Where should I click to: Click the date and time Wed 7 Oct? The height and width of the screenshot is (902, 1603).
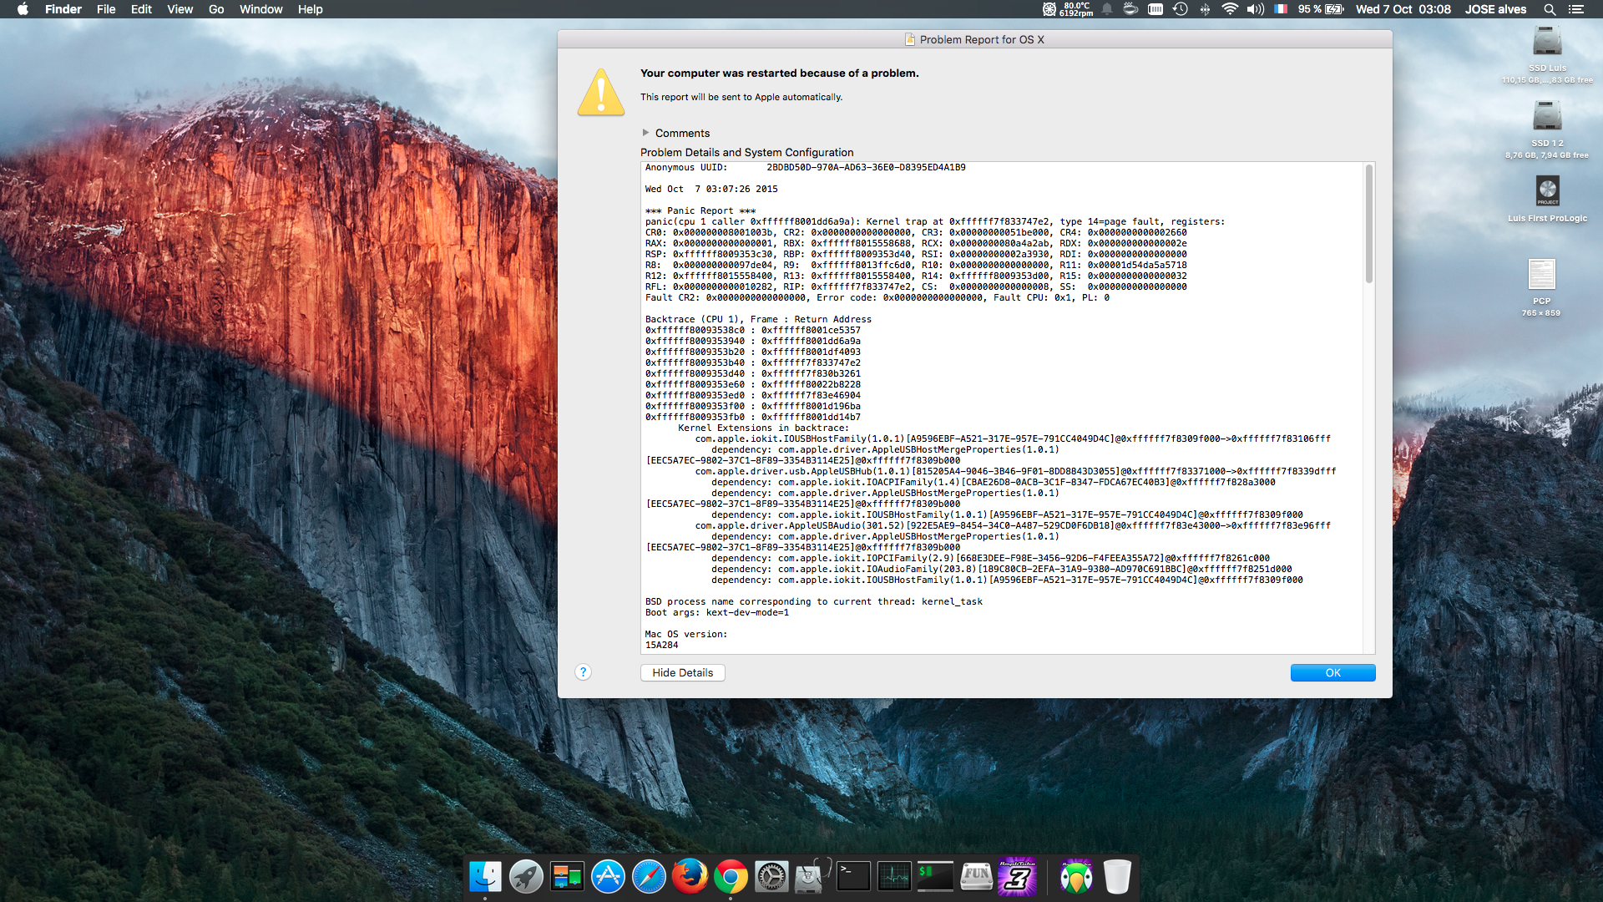point(1403,9)
